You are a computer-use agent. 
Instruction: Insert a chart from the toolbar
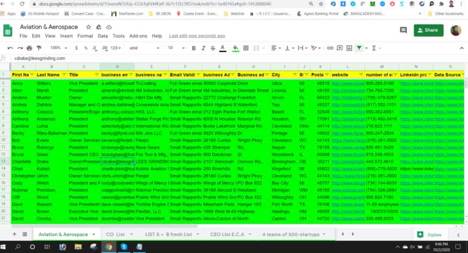(x=349, y=48)
